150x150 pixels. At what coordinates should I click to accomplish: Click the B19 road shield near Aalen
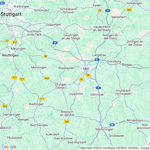100,11
